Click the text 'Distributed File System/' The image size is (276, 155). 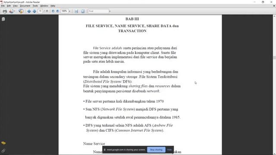pos(103,81)
